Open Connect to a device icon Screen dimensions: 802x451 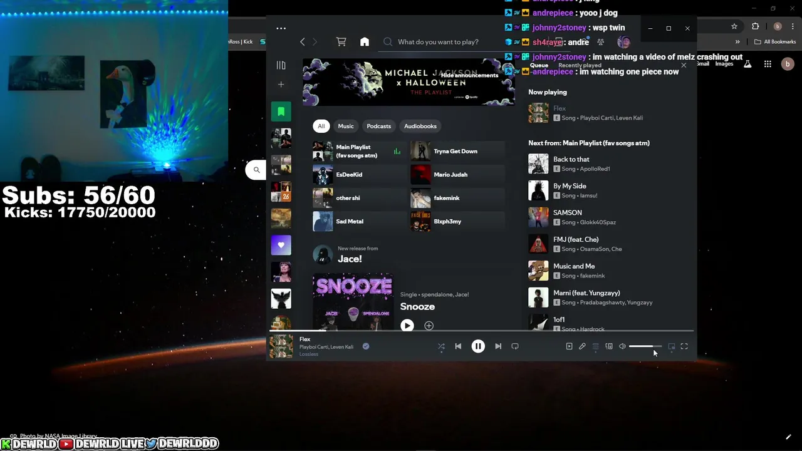pyautogui.click(x=609, y=346)
